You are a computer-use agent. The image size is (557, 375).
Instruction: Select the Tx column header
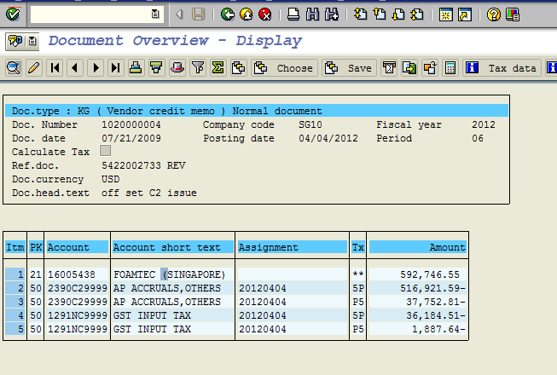(x=357, y=247)
